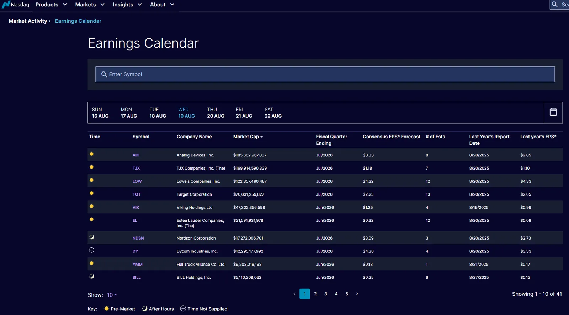Select the MON 17 AUG date tab
Viewport: 569px width, 315px height.
(129, 113)
